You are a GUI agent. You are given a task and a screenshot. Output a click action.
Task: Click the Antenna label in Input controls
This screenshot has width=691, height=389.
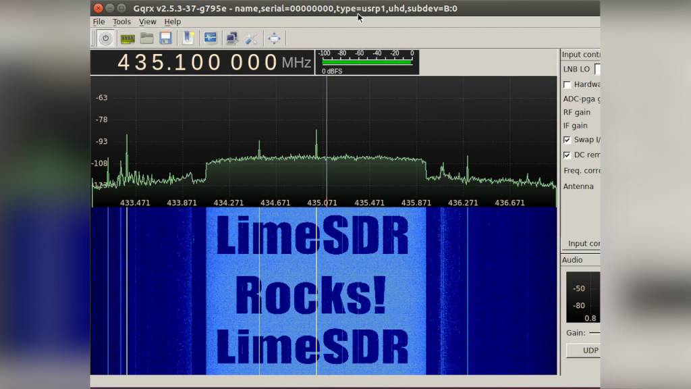pos(578,186)
